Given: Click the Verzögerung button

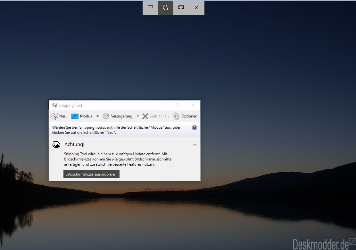Looking at the screenshot, I should [118, 116].
